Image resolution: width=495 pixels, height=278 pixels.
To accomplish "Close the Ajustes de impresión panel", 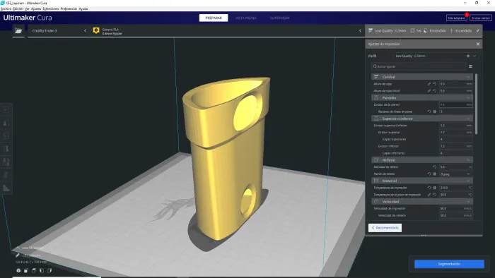I will pos(478,44).
